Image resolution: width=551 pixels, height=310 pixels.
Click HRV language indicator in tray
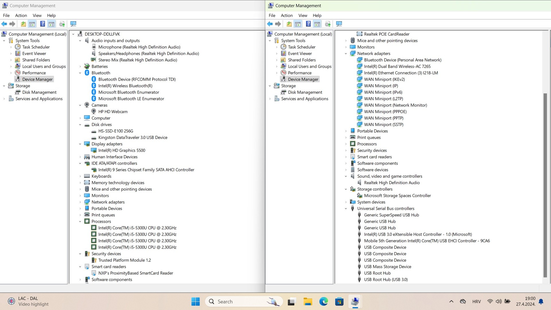pyautogui.click(x=476, y=302)
